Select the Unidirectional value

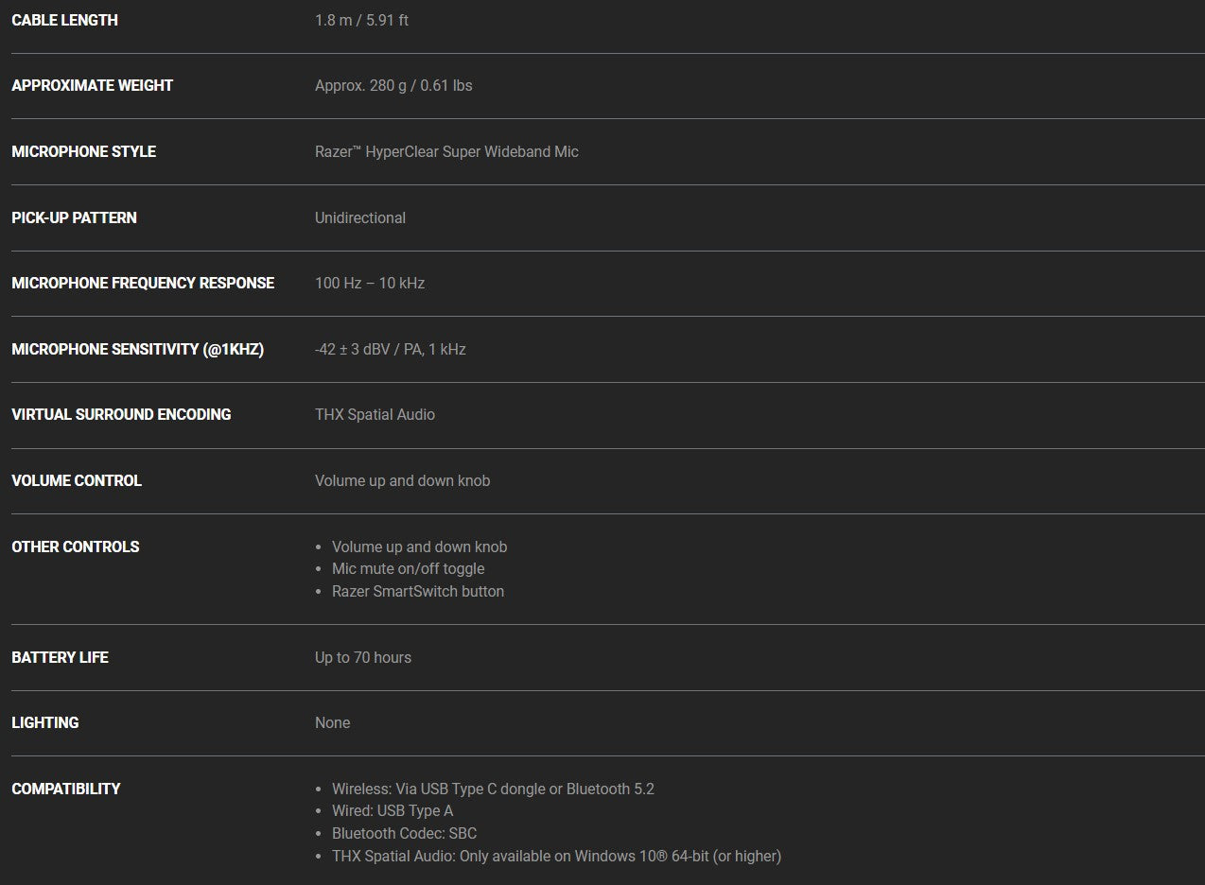coord(360,217)
